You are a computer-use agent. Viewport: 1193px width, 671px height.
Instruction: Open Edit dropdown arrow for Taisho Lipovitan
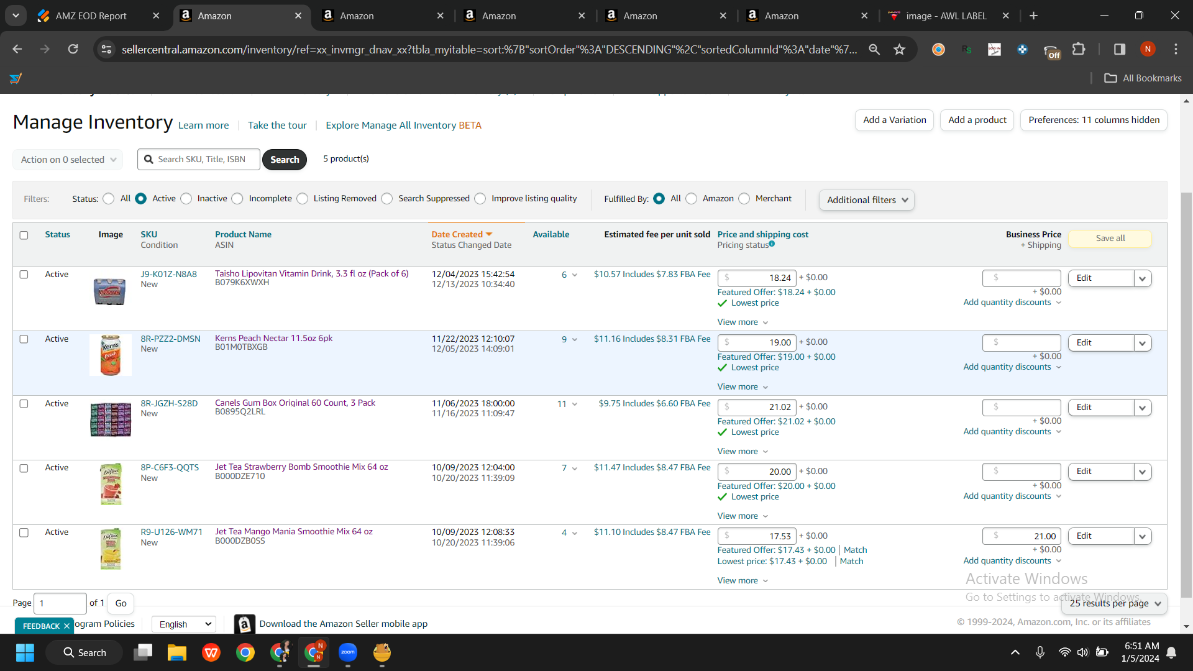click(1143, 278)
